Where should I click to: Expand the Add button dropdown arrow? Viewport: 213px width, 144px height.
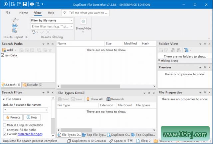pyautogui.click(x=16, y=50)
